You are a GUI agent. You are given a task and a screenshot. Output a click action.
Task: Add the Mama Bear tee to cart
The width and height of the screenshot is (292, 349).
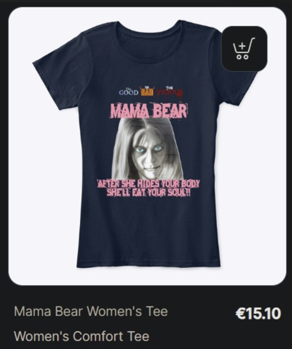coord(244,49)
